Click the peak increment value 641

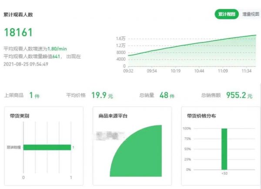click(x=56, y=56)
